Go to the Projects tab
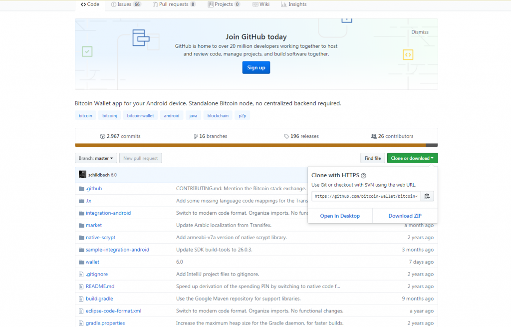 [x=224, y=4]
